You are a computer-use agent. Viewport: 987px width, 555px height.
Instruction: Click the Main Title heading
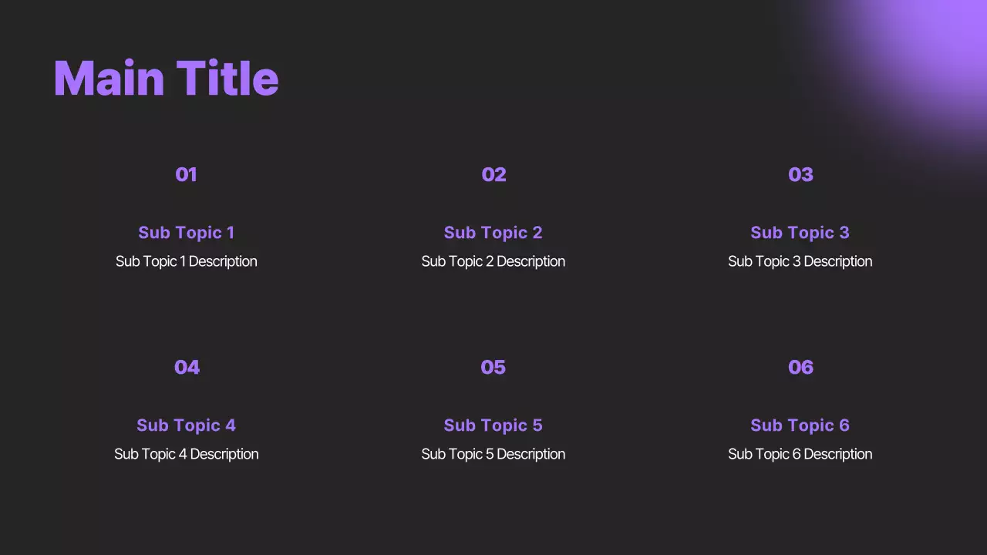(x=166, y=79)
